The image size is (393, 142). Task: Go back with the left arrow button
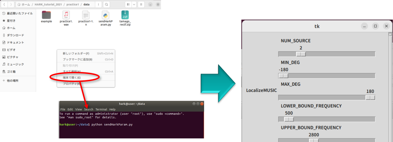pos(4,5)
